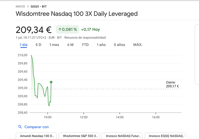Click the 1 jul, 10:11:27 UTC+2 timestamp

(x=31, y=38)
